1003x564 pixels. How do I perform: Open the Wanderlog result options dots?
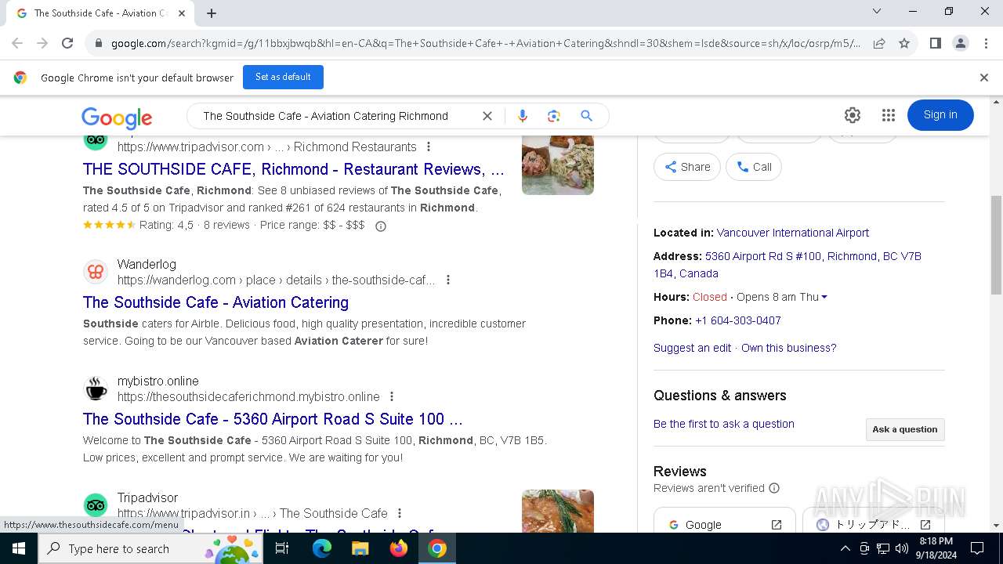(447, 280)
